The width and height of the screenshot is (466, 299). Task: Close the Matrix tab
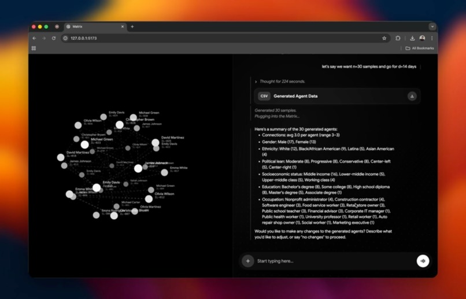click(123, 27)
